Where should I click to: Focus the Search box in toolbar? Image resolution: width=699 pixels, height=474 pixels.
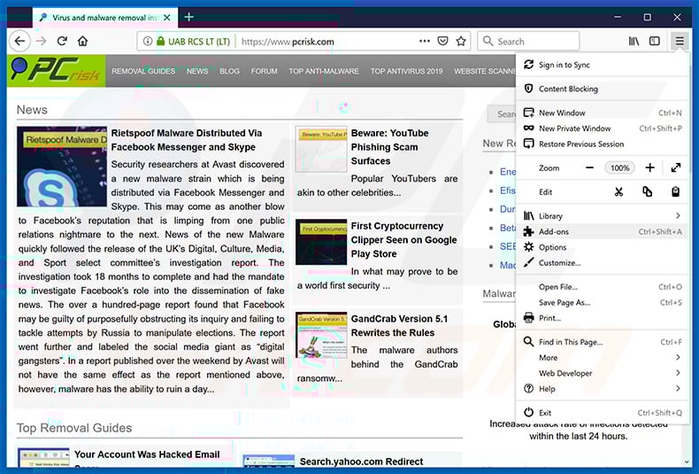528,41
